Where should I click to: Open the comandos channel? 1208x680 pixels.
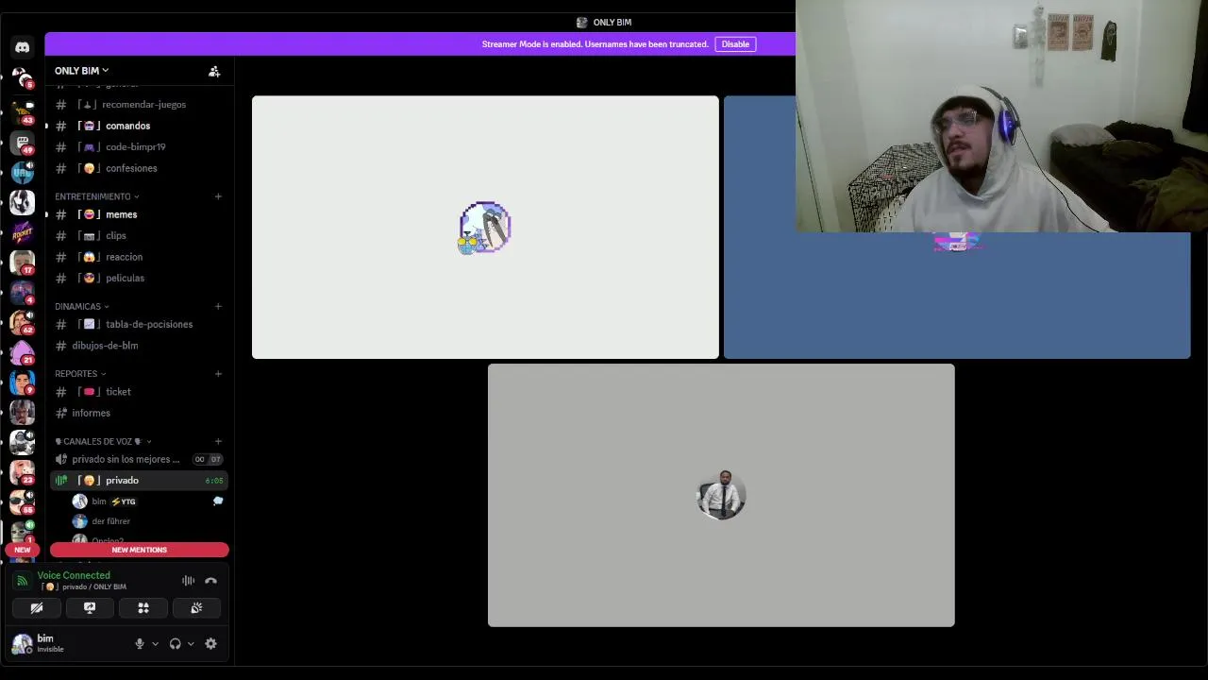[x=138, y=126]
